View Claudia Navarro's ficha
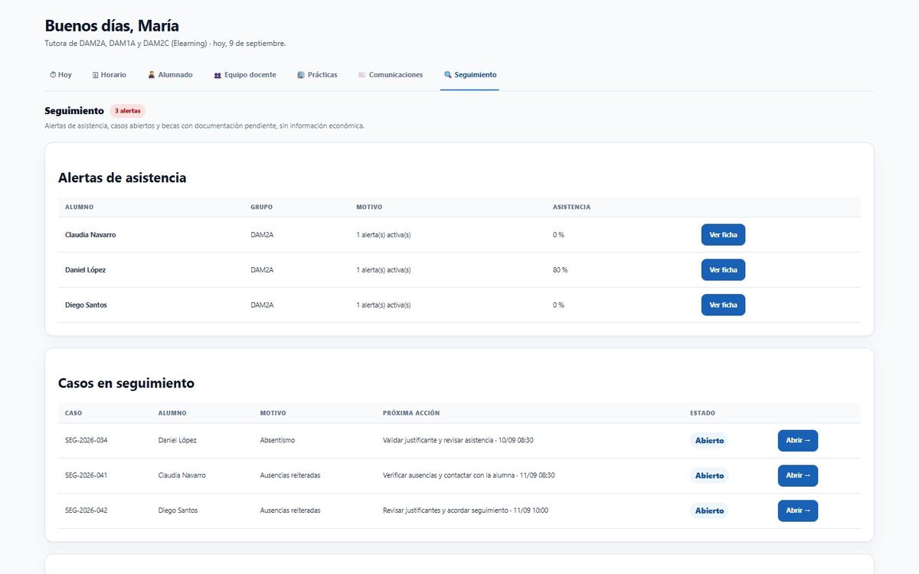The image size is (919, 574). (x=723, y=235)
